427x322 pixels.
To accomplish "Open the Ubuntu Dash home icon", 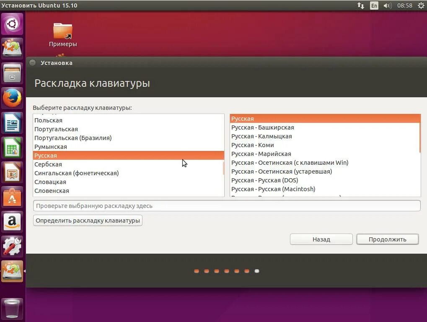I will 12,24.
